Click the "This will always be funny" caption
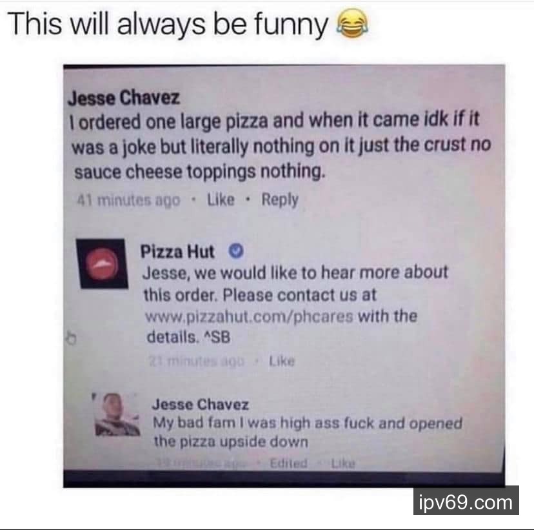 tap(168, 25)
